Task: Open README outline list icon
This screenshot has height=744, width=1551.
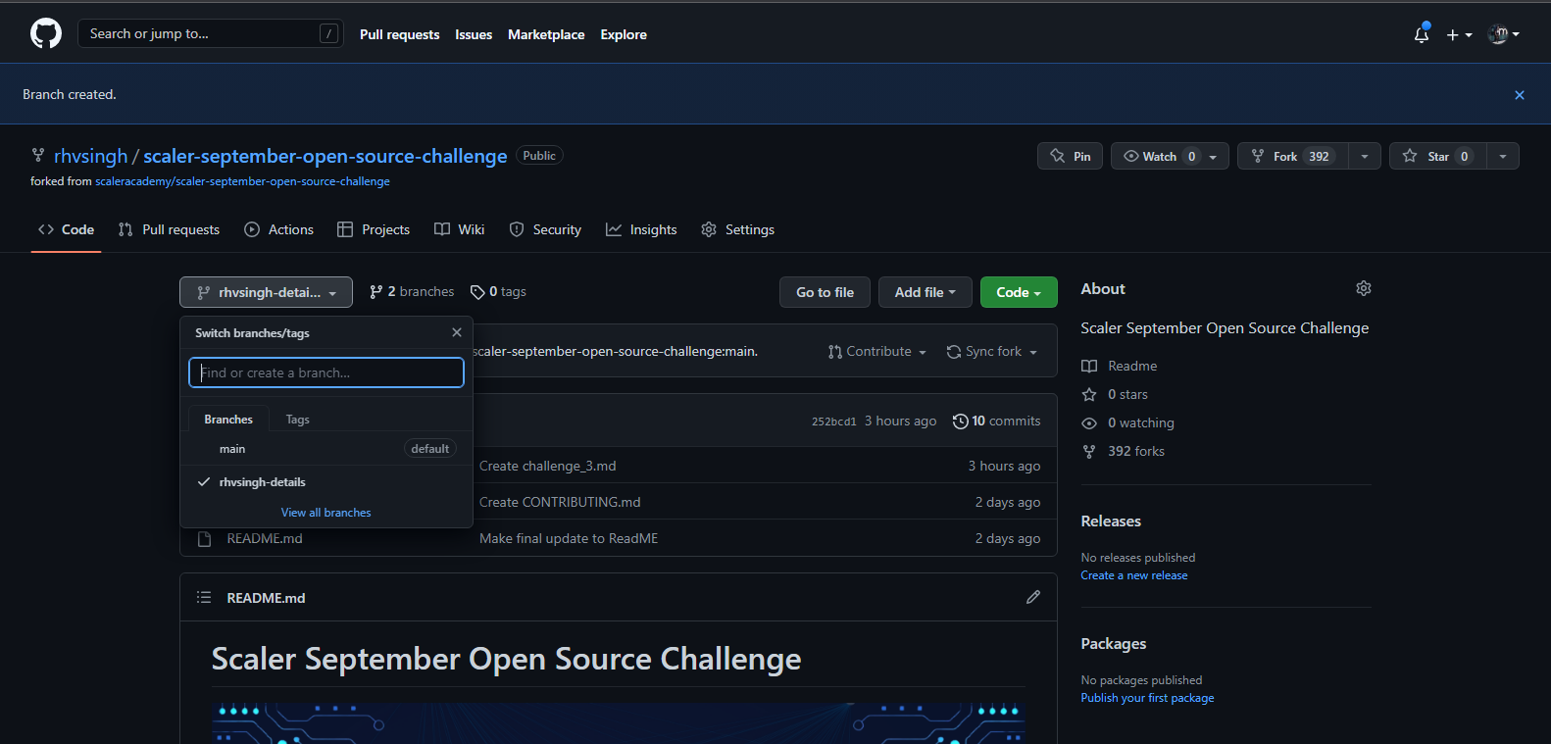Action: tap(204, 597)
